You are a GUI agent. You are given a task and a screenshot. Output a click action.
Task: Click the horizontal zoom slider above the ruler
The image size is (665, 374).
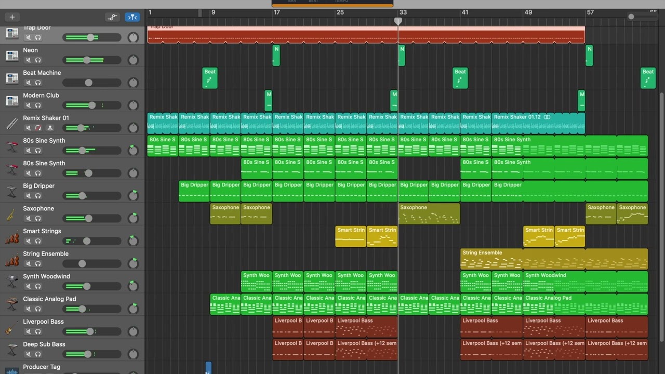(x=642, y=17)
